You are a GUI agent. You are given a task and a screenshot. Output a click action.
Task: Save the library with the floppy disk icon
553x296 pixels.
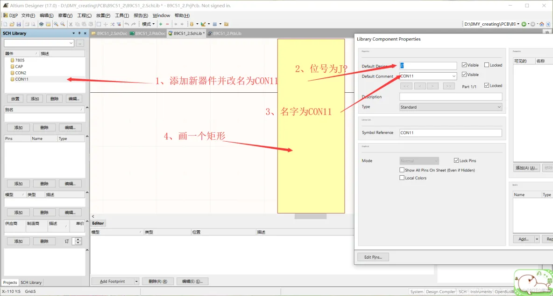tap(19, 24)
